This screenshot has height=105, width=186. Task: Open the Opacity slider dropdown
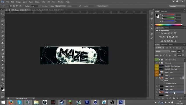pyautogui.click(x=183, y=52)
